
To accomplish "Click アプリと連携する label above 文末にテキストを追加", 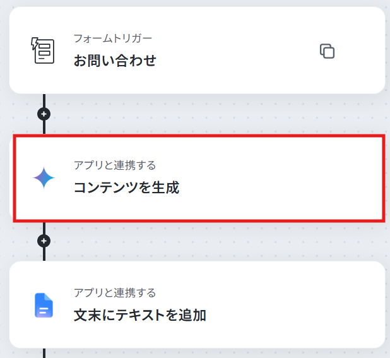I will (115, 293).
